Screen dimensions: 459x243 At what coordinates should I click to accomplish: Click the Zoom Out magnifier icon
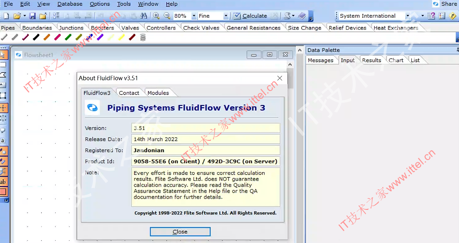pos(167,16)
